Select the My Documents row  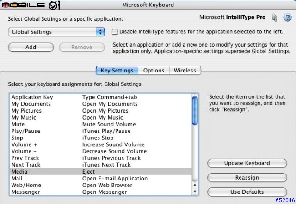pos(101,104)
